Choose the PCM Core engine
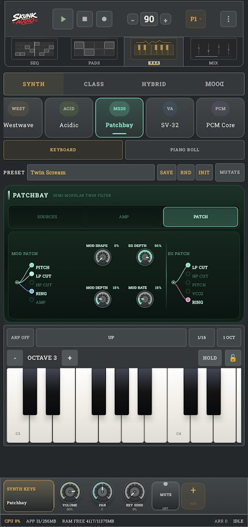248x527 pixels. 220,117
